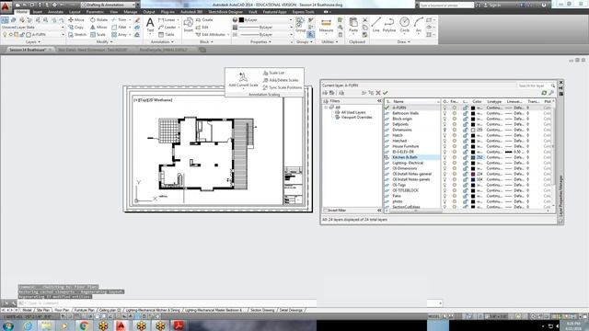Viewport: 589px width, 331px height.
Task: Select the Array tool
Action: tap(120, 35)
